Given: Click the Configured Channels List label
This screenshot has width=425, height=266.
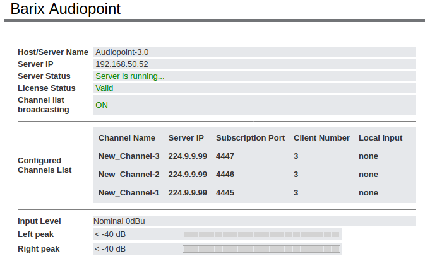Looking at the screenshot, I should (44, 165).
